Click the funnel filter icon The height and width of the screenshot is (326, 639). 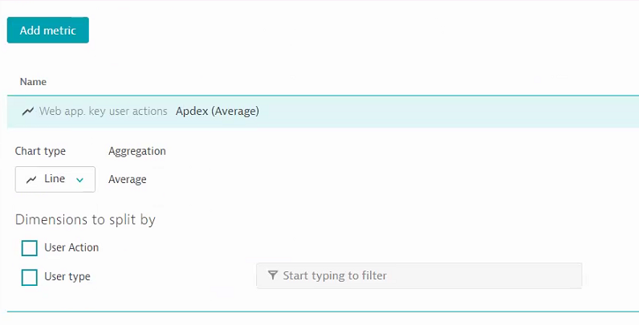click(x=272, y=275)
